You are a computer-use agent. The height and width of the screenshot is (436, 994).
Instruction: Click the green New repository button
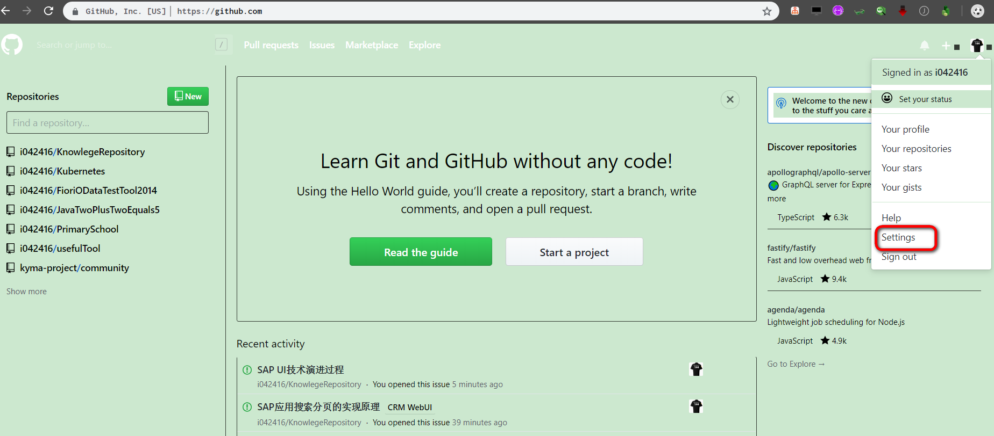(188, 97)
